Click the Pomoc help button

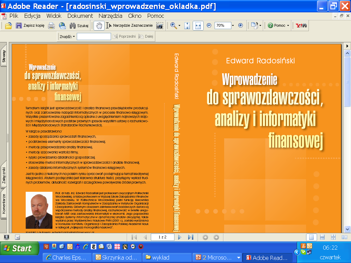pos(277,25)
